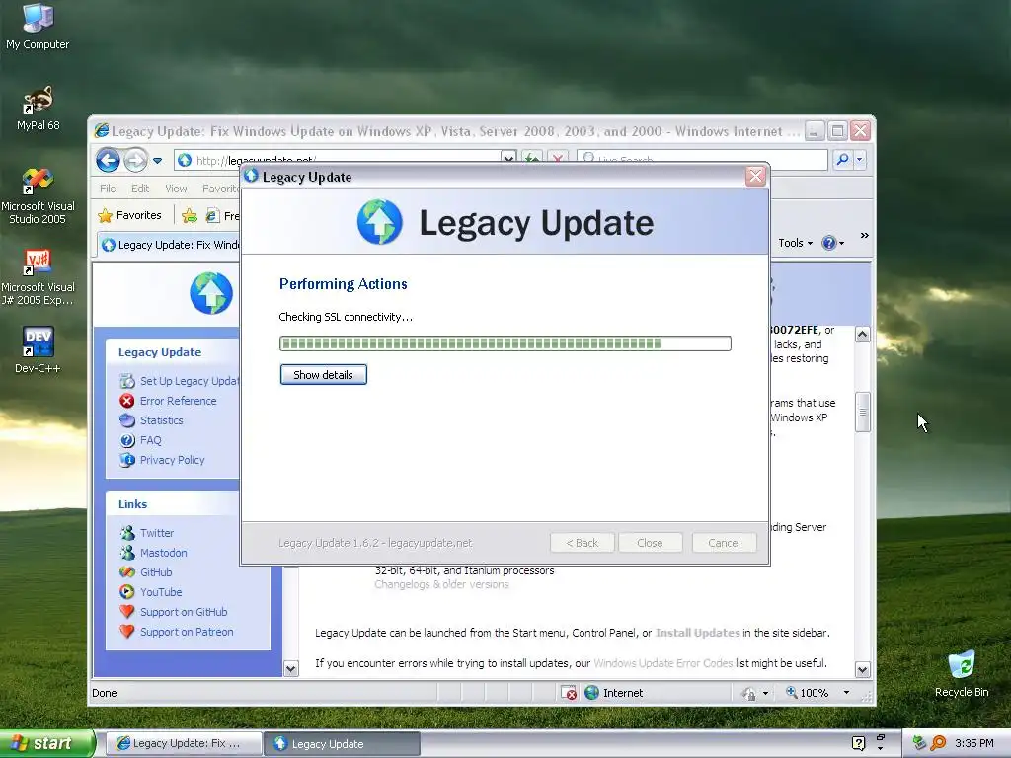The image size is (1011, 758).
Task: Click the Help question mark icon
Action: (x=828, y=243)
